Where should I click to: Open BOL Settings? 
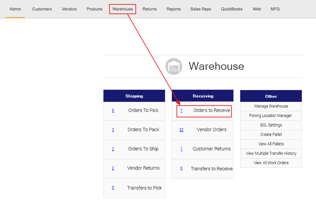coord(271,125)
